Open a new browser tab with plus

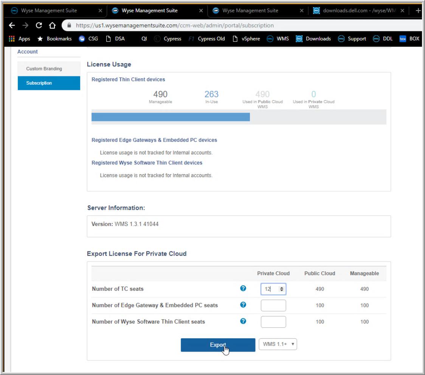[418, 11]
